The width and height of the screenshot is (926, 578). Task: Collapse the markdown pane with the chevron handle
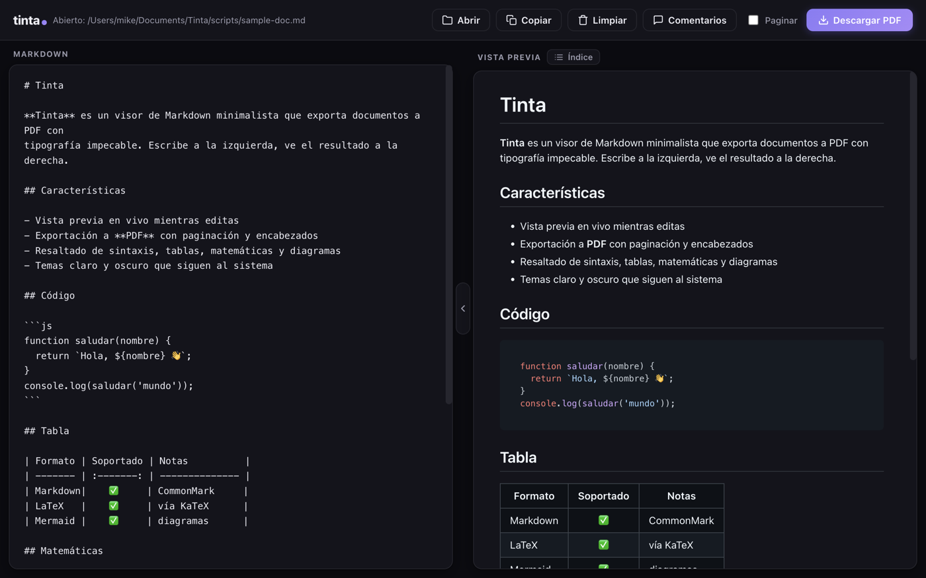pyautogui.click(x=463, y=308)
